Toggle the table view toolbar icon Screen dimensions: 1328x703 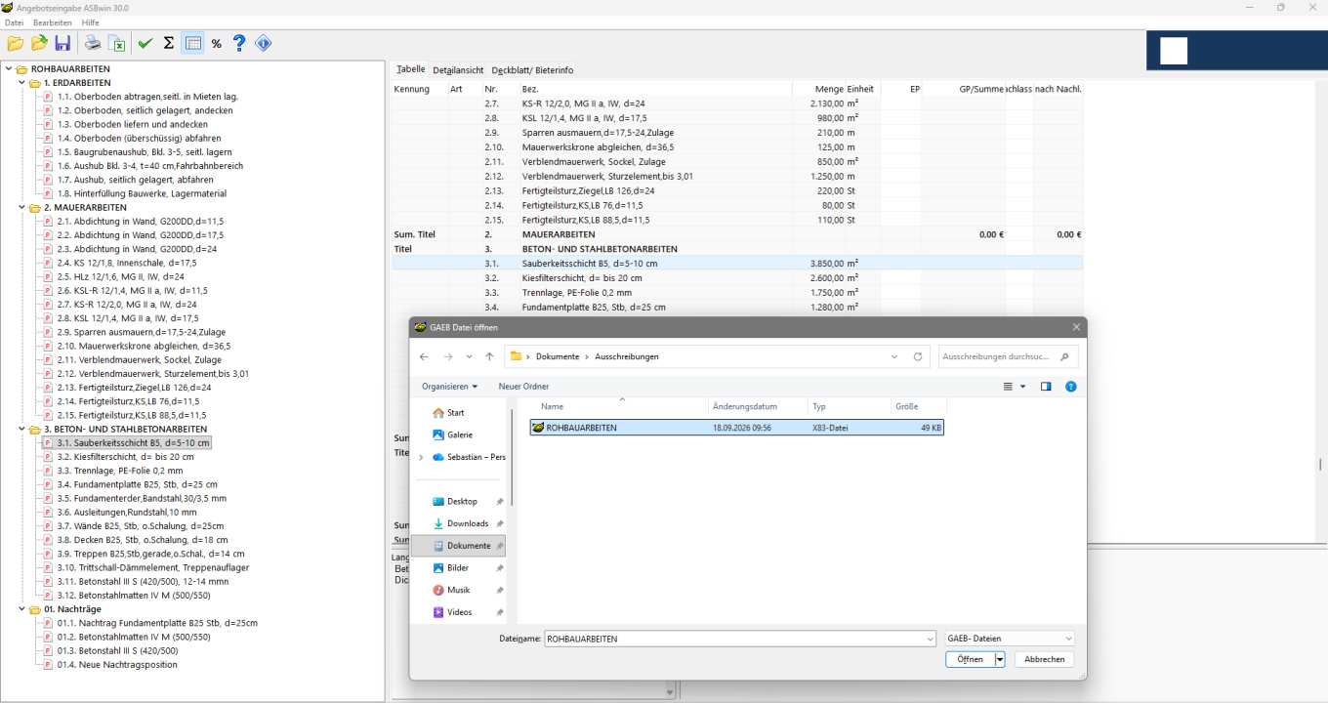click(x=192, y=43)
